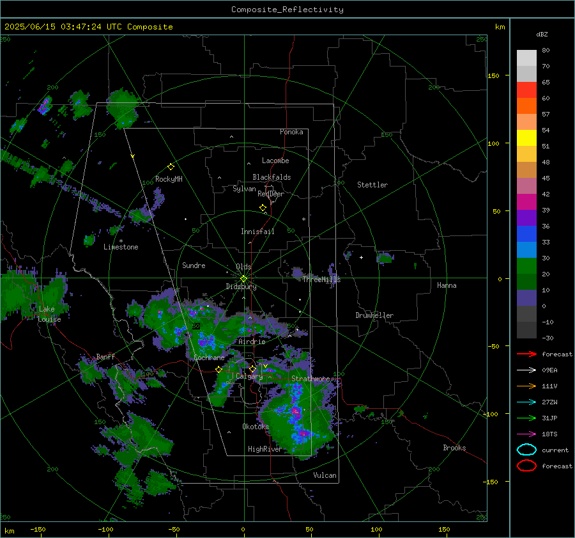Click the RedDeer city label
Image resolution: width=575 pixels, height=538 pixels.
click(x=271, y=194)
